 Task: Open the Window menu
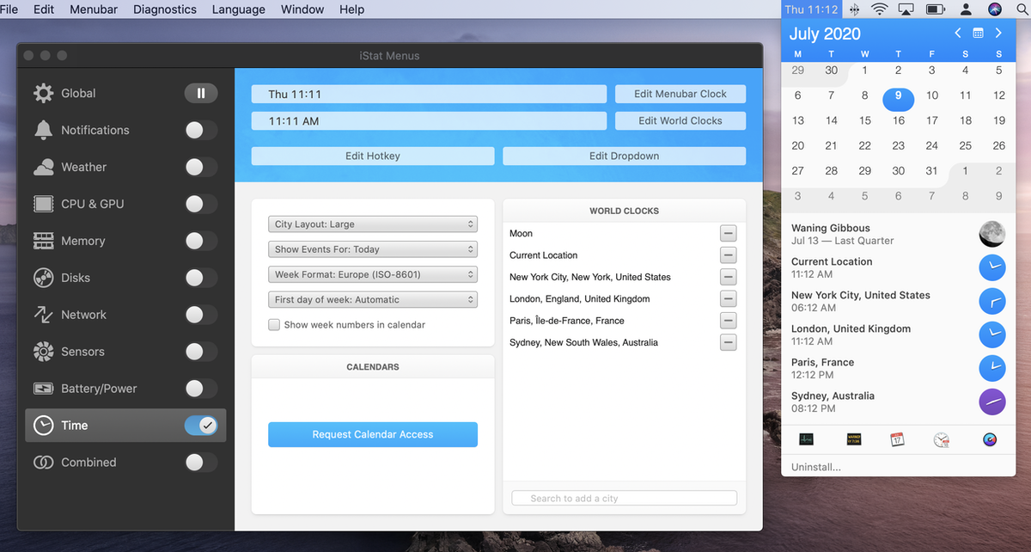pyautogui.click(x=302, y=9)
